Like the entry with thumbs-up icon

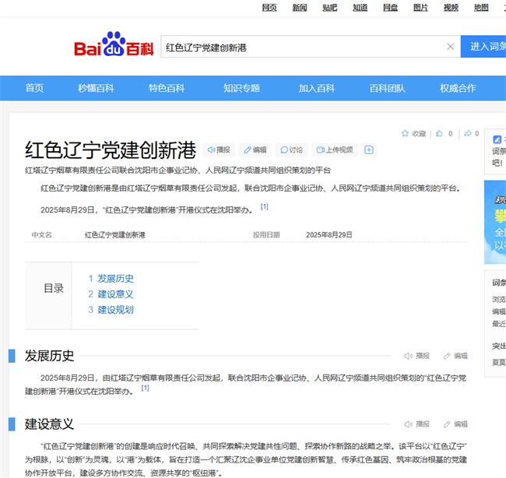440,134
